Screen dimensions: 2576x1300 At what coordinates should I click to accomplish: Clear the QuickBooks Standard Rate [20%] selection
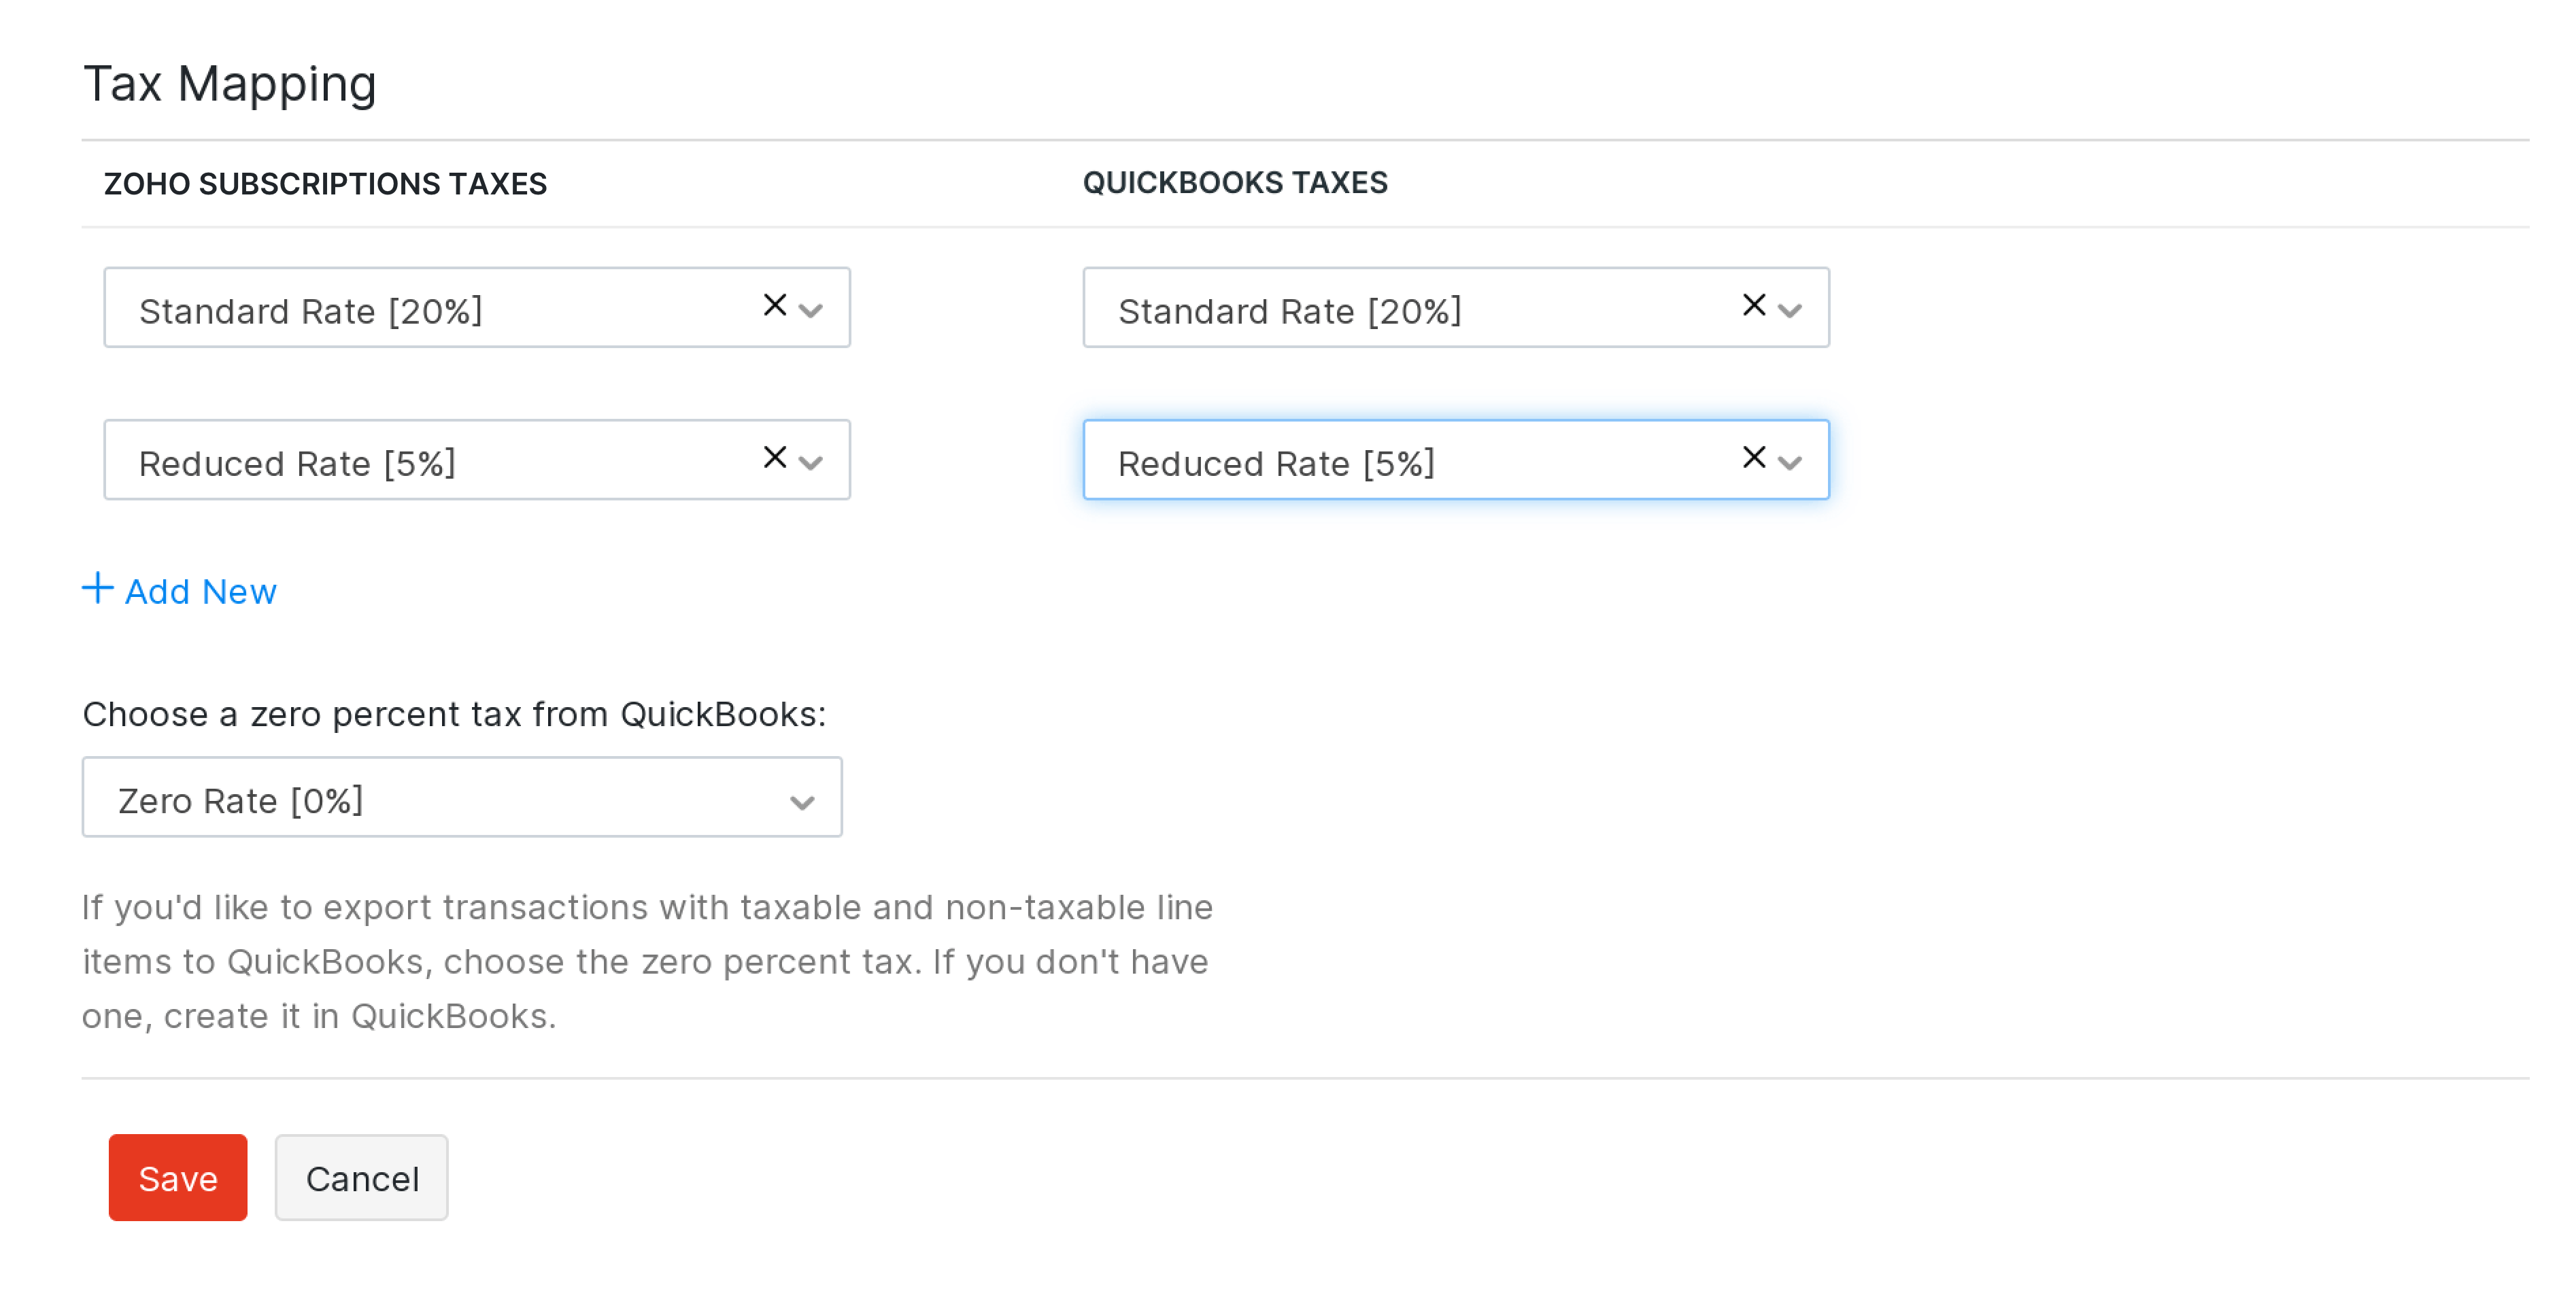[x=1753, y=305]
